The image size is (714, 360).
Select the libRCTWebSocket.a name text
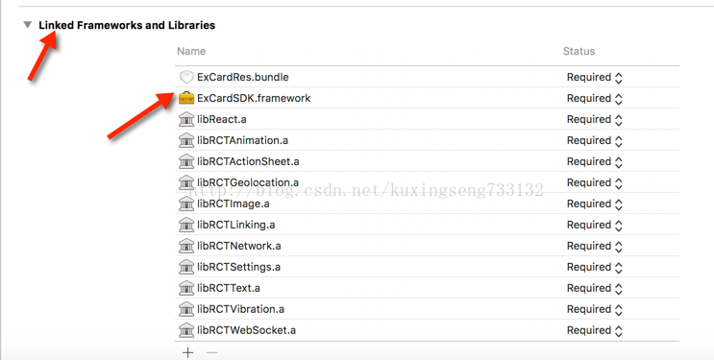click(246, 330)
